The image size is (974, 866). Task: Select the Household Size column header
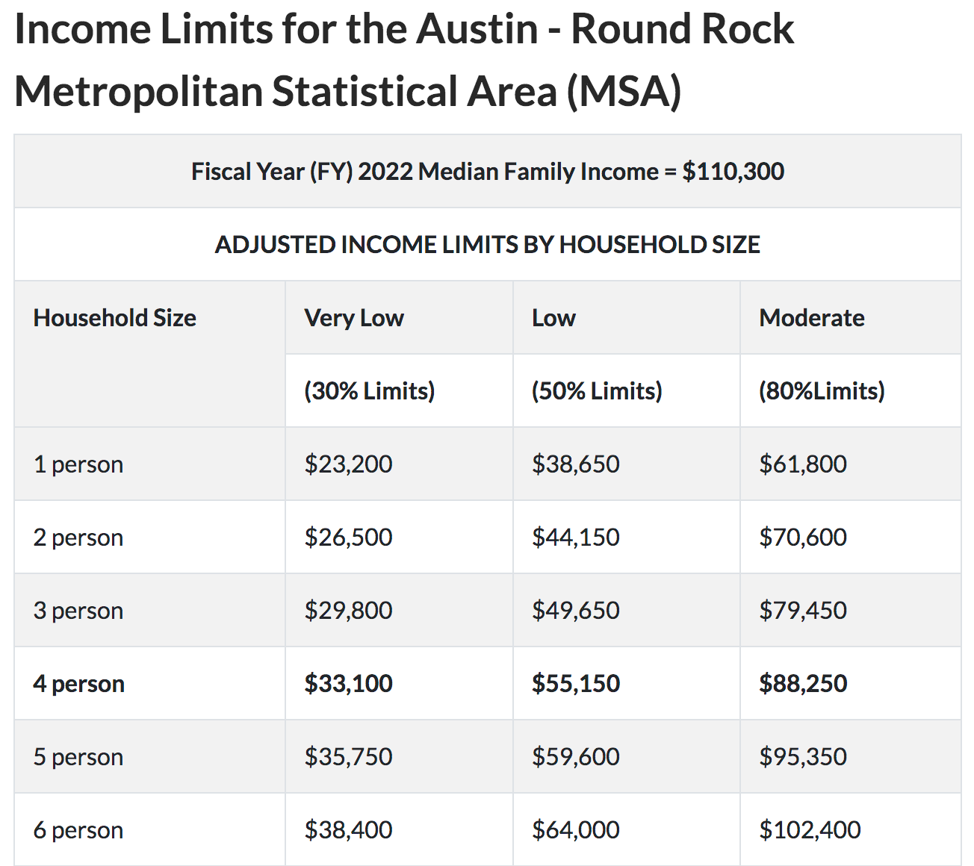coord(149,354)
